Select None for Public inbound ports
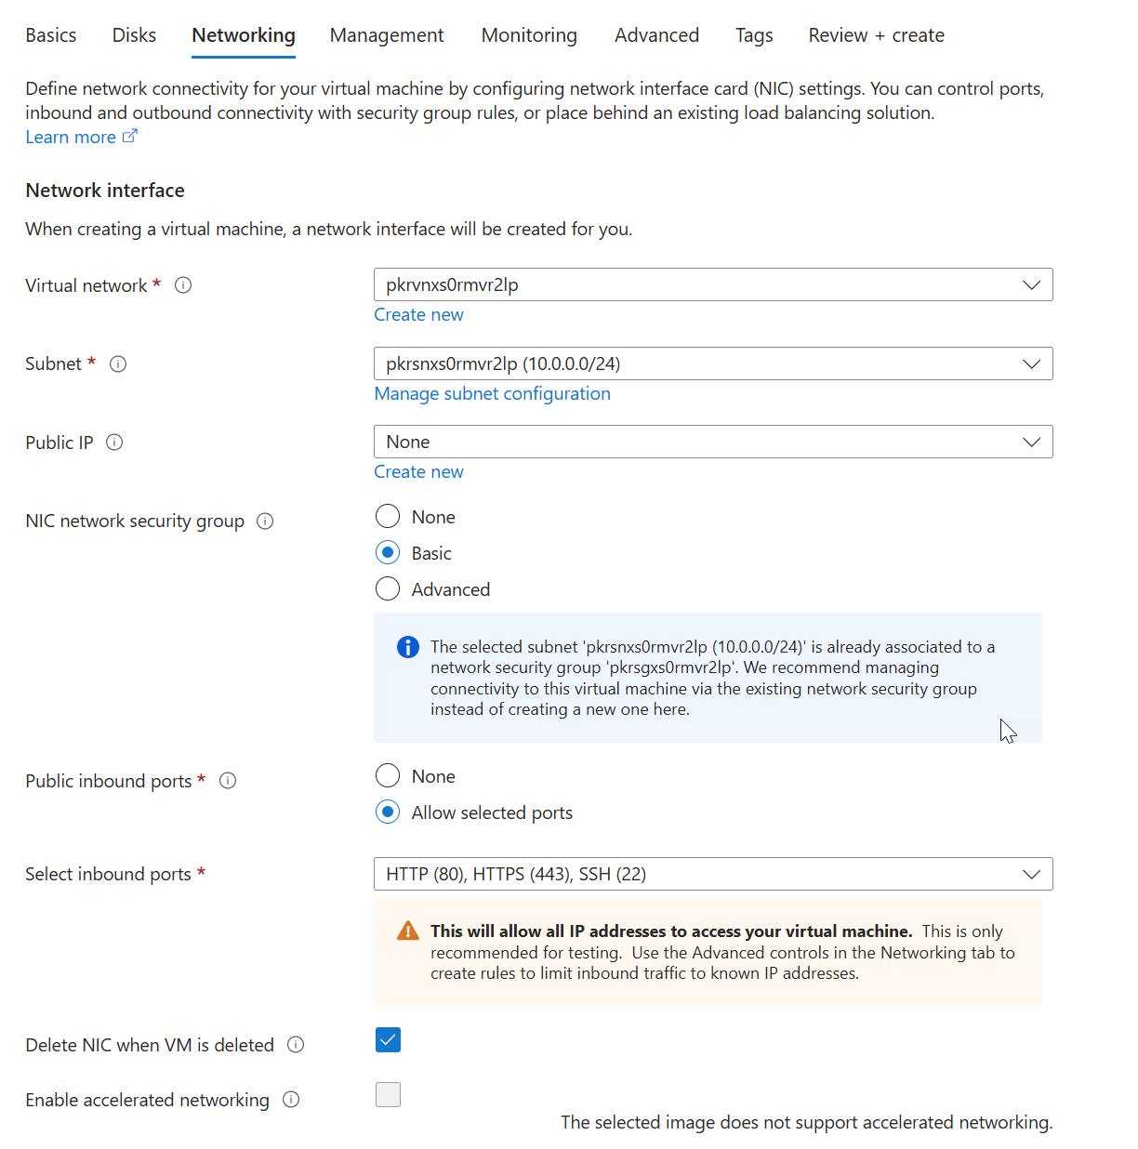 click(388, 776)
